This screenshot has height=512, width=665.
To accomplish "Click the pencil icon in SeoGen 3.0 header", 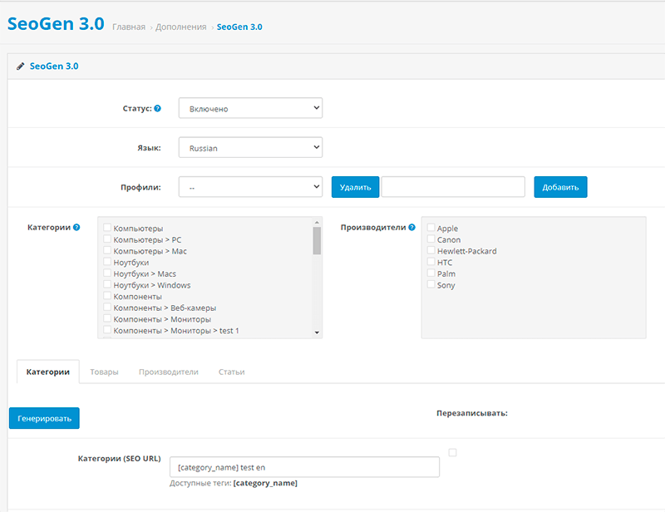I will pos(20,66).
